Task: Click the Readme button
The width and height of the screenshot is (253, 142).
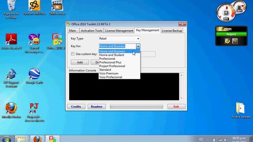Action: (96, 106)
